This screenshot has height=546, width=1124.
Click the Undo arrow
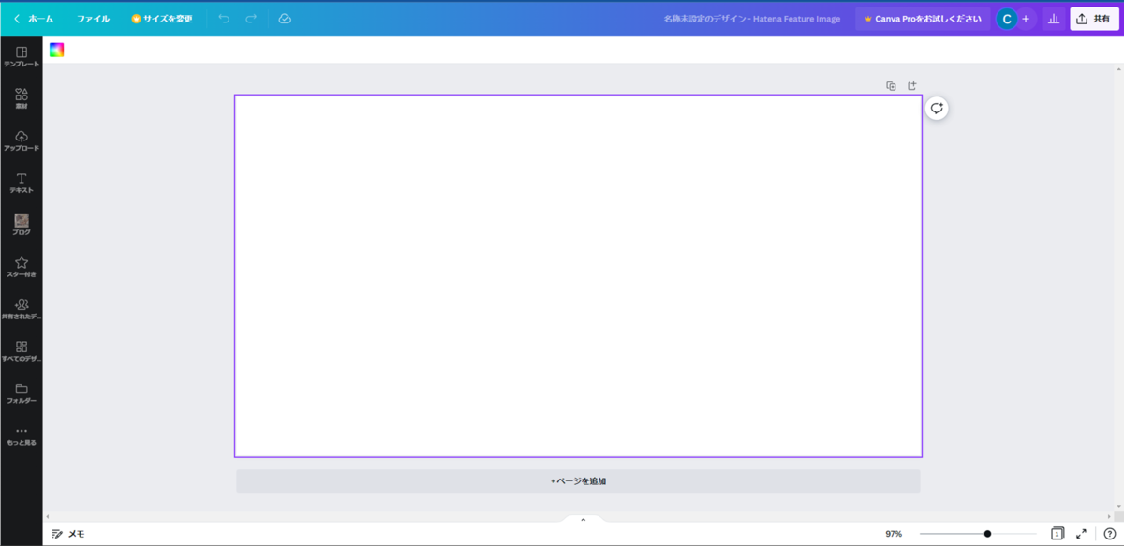(224, 19)
